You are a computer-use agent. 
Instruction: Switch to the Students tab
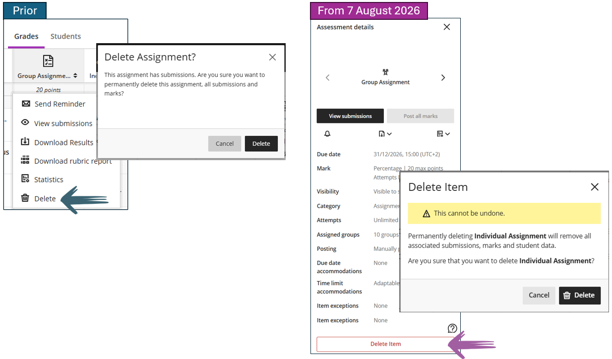(x=65, y=36)
